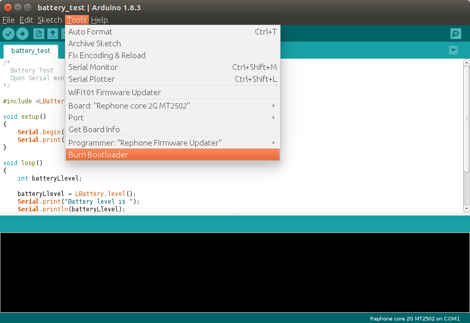Viewport: 470px width, 323px height.
Task: Open the Sketch menu
Action: coord(49,20)
